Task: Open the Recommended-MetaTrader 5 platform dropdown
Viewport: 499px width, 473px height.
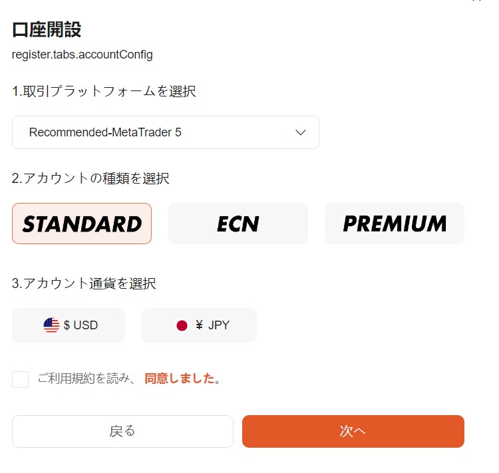Action: (x=166, y=132)
